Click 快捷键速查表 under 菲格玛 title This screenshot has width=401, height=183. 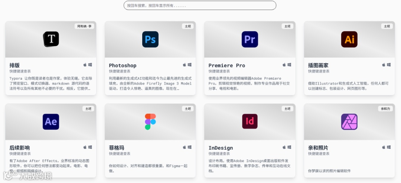120,154
